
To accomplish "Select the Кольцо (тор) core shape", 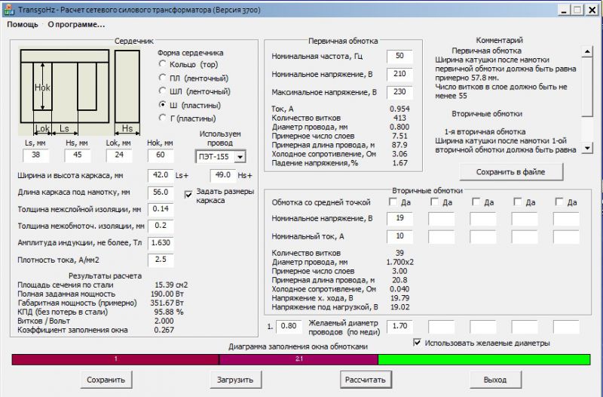I will point(163,65).
